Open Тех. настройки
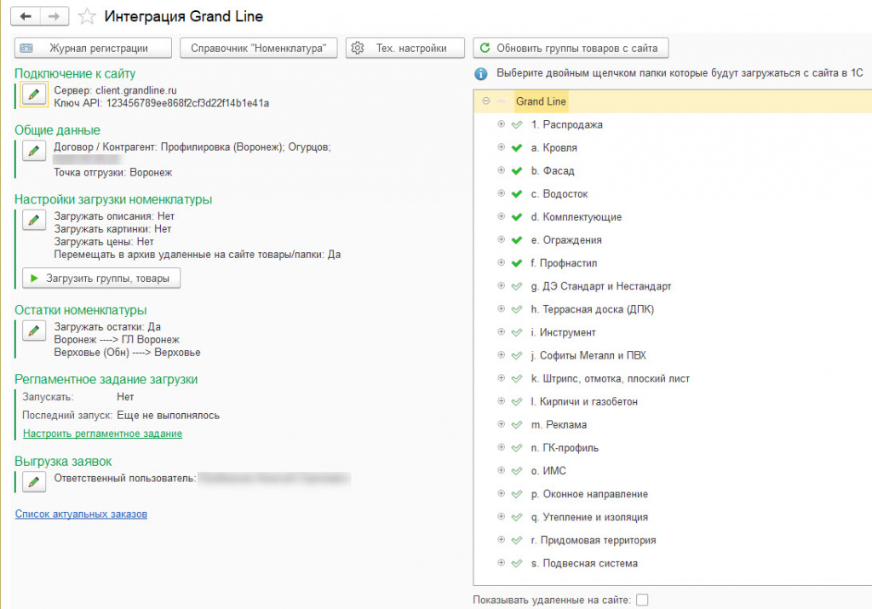The height and width of the screenshot is (609, 872). click(x=404, y=49)
